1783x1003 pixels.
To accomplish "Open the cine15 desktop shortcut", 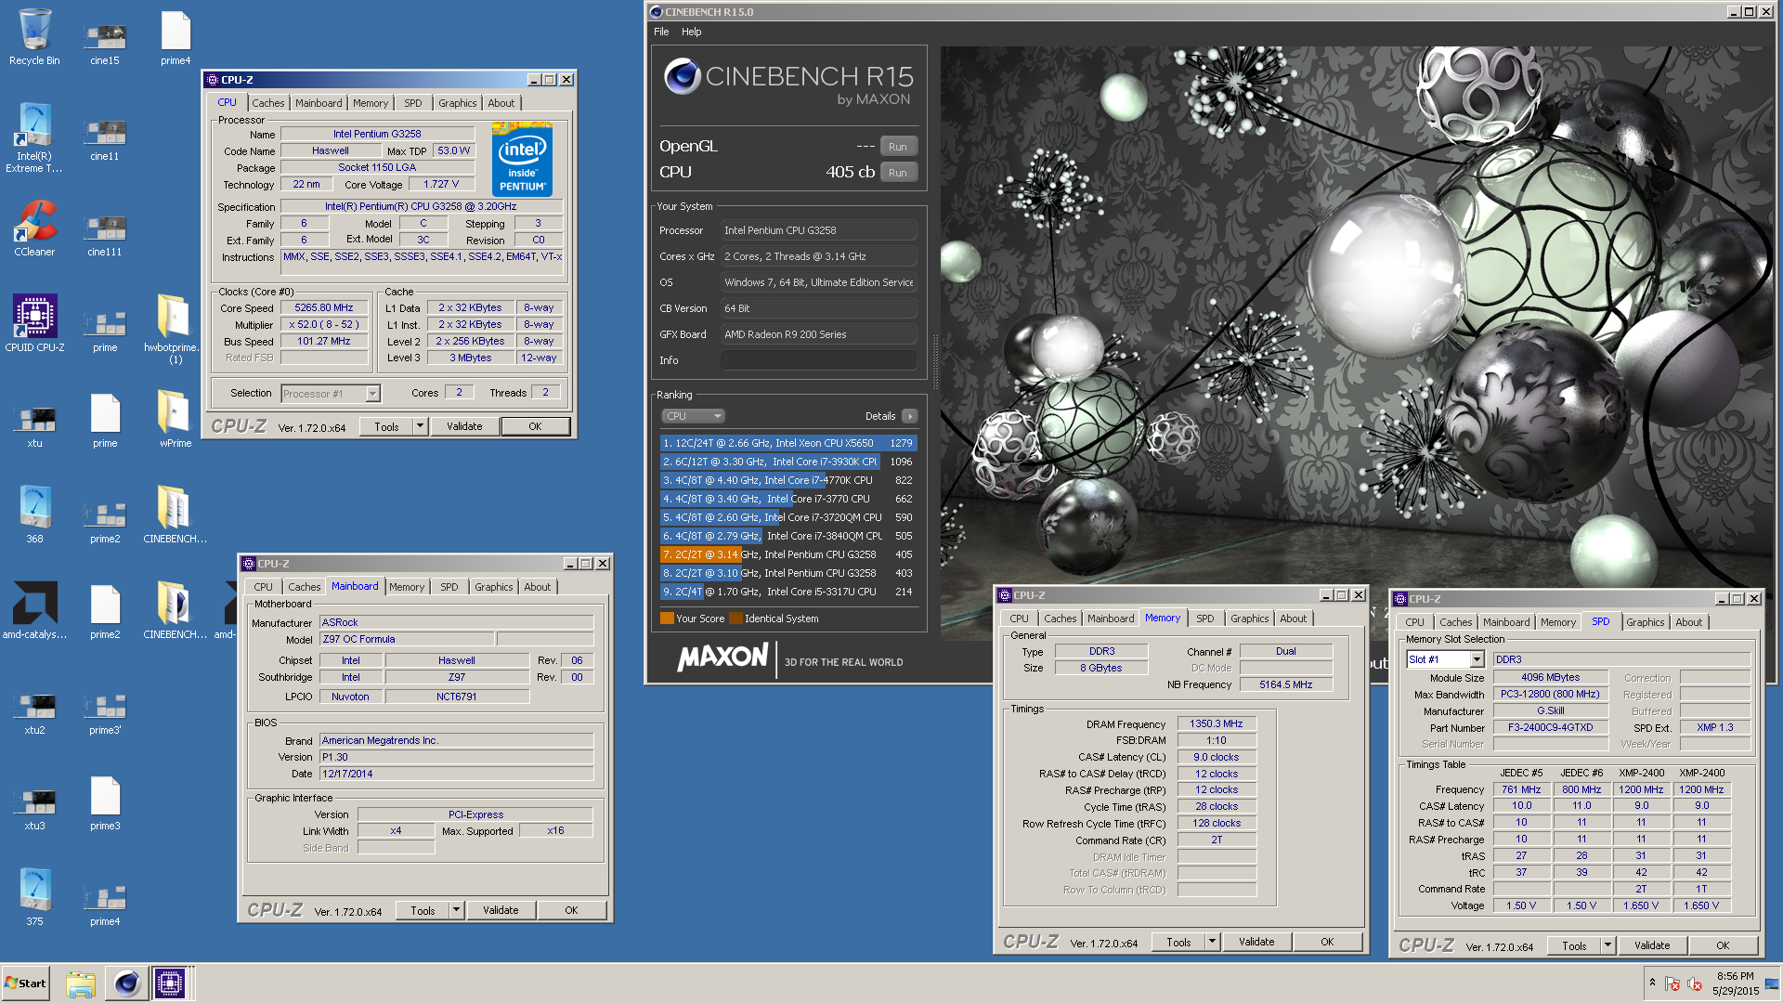I will pyautogui.click(x=105, y=42).
